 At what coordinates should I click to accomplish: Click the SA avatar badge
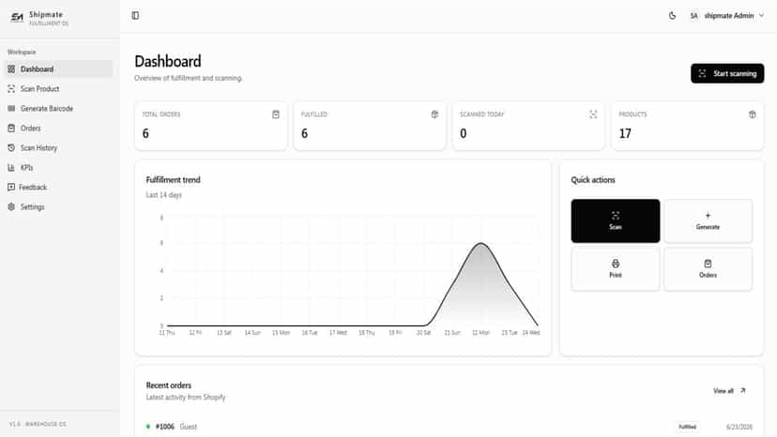693,16
